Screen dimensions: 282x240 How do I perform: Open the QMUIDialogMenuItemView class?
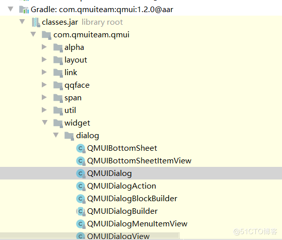[137, 224]
